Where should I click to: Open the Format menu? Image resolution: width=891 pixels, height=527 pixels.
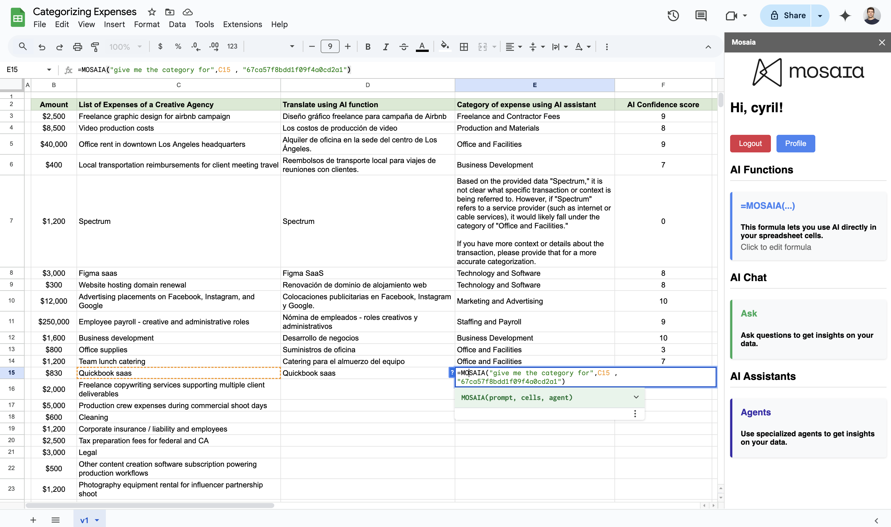click(147, 24)
